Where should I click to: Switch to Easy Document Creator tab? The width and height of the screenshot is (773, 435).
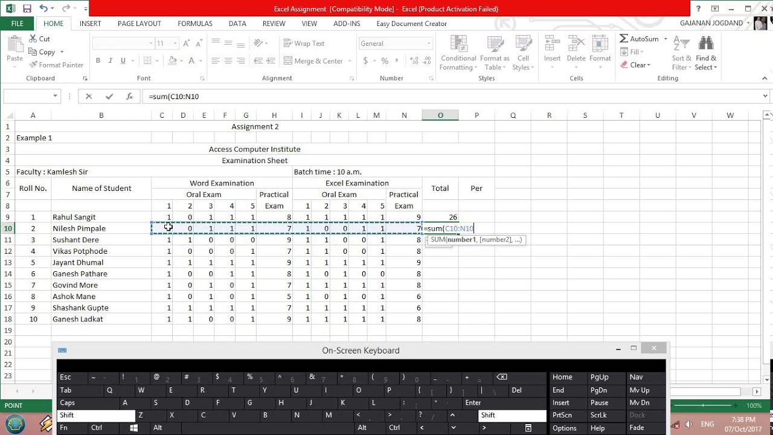coord(412,24)
